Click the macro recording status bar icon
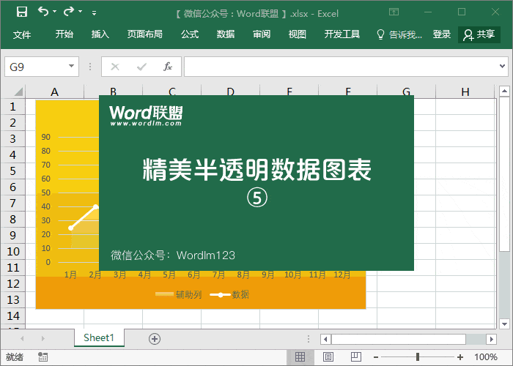Viewport: 513px width, 366px height. pos(43,356)
